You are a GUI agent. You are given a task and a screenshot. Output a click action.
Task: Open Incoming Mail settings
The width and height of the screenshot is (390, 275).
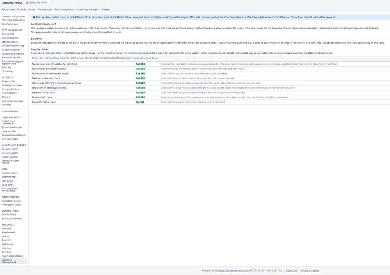(9, 177)
